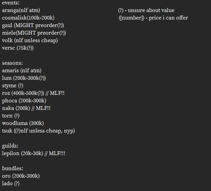Click the naka (200k) MLF line
211x191 pixels.
(x=26, y=108)
